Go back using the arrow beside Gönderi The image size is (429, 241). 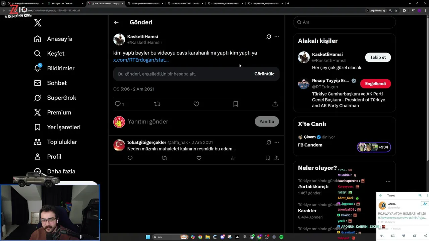coord(116,22)
